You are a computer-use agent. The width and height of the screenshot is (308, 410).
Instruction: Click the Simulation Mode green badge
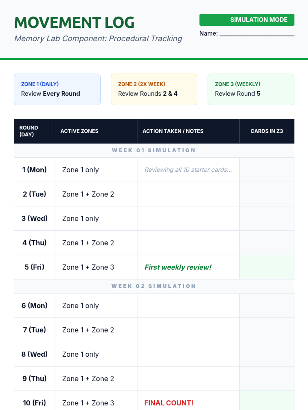point(247,20)
